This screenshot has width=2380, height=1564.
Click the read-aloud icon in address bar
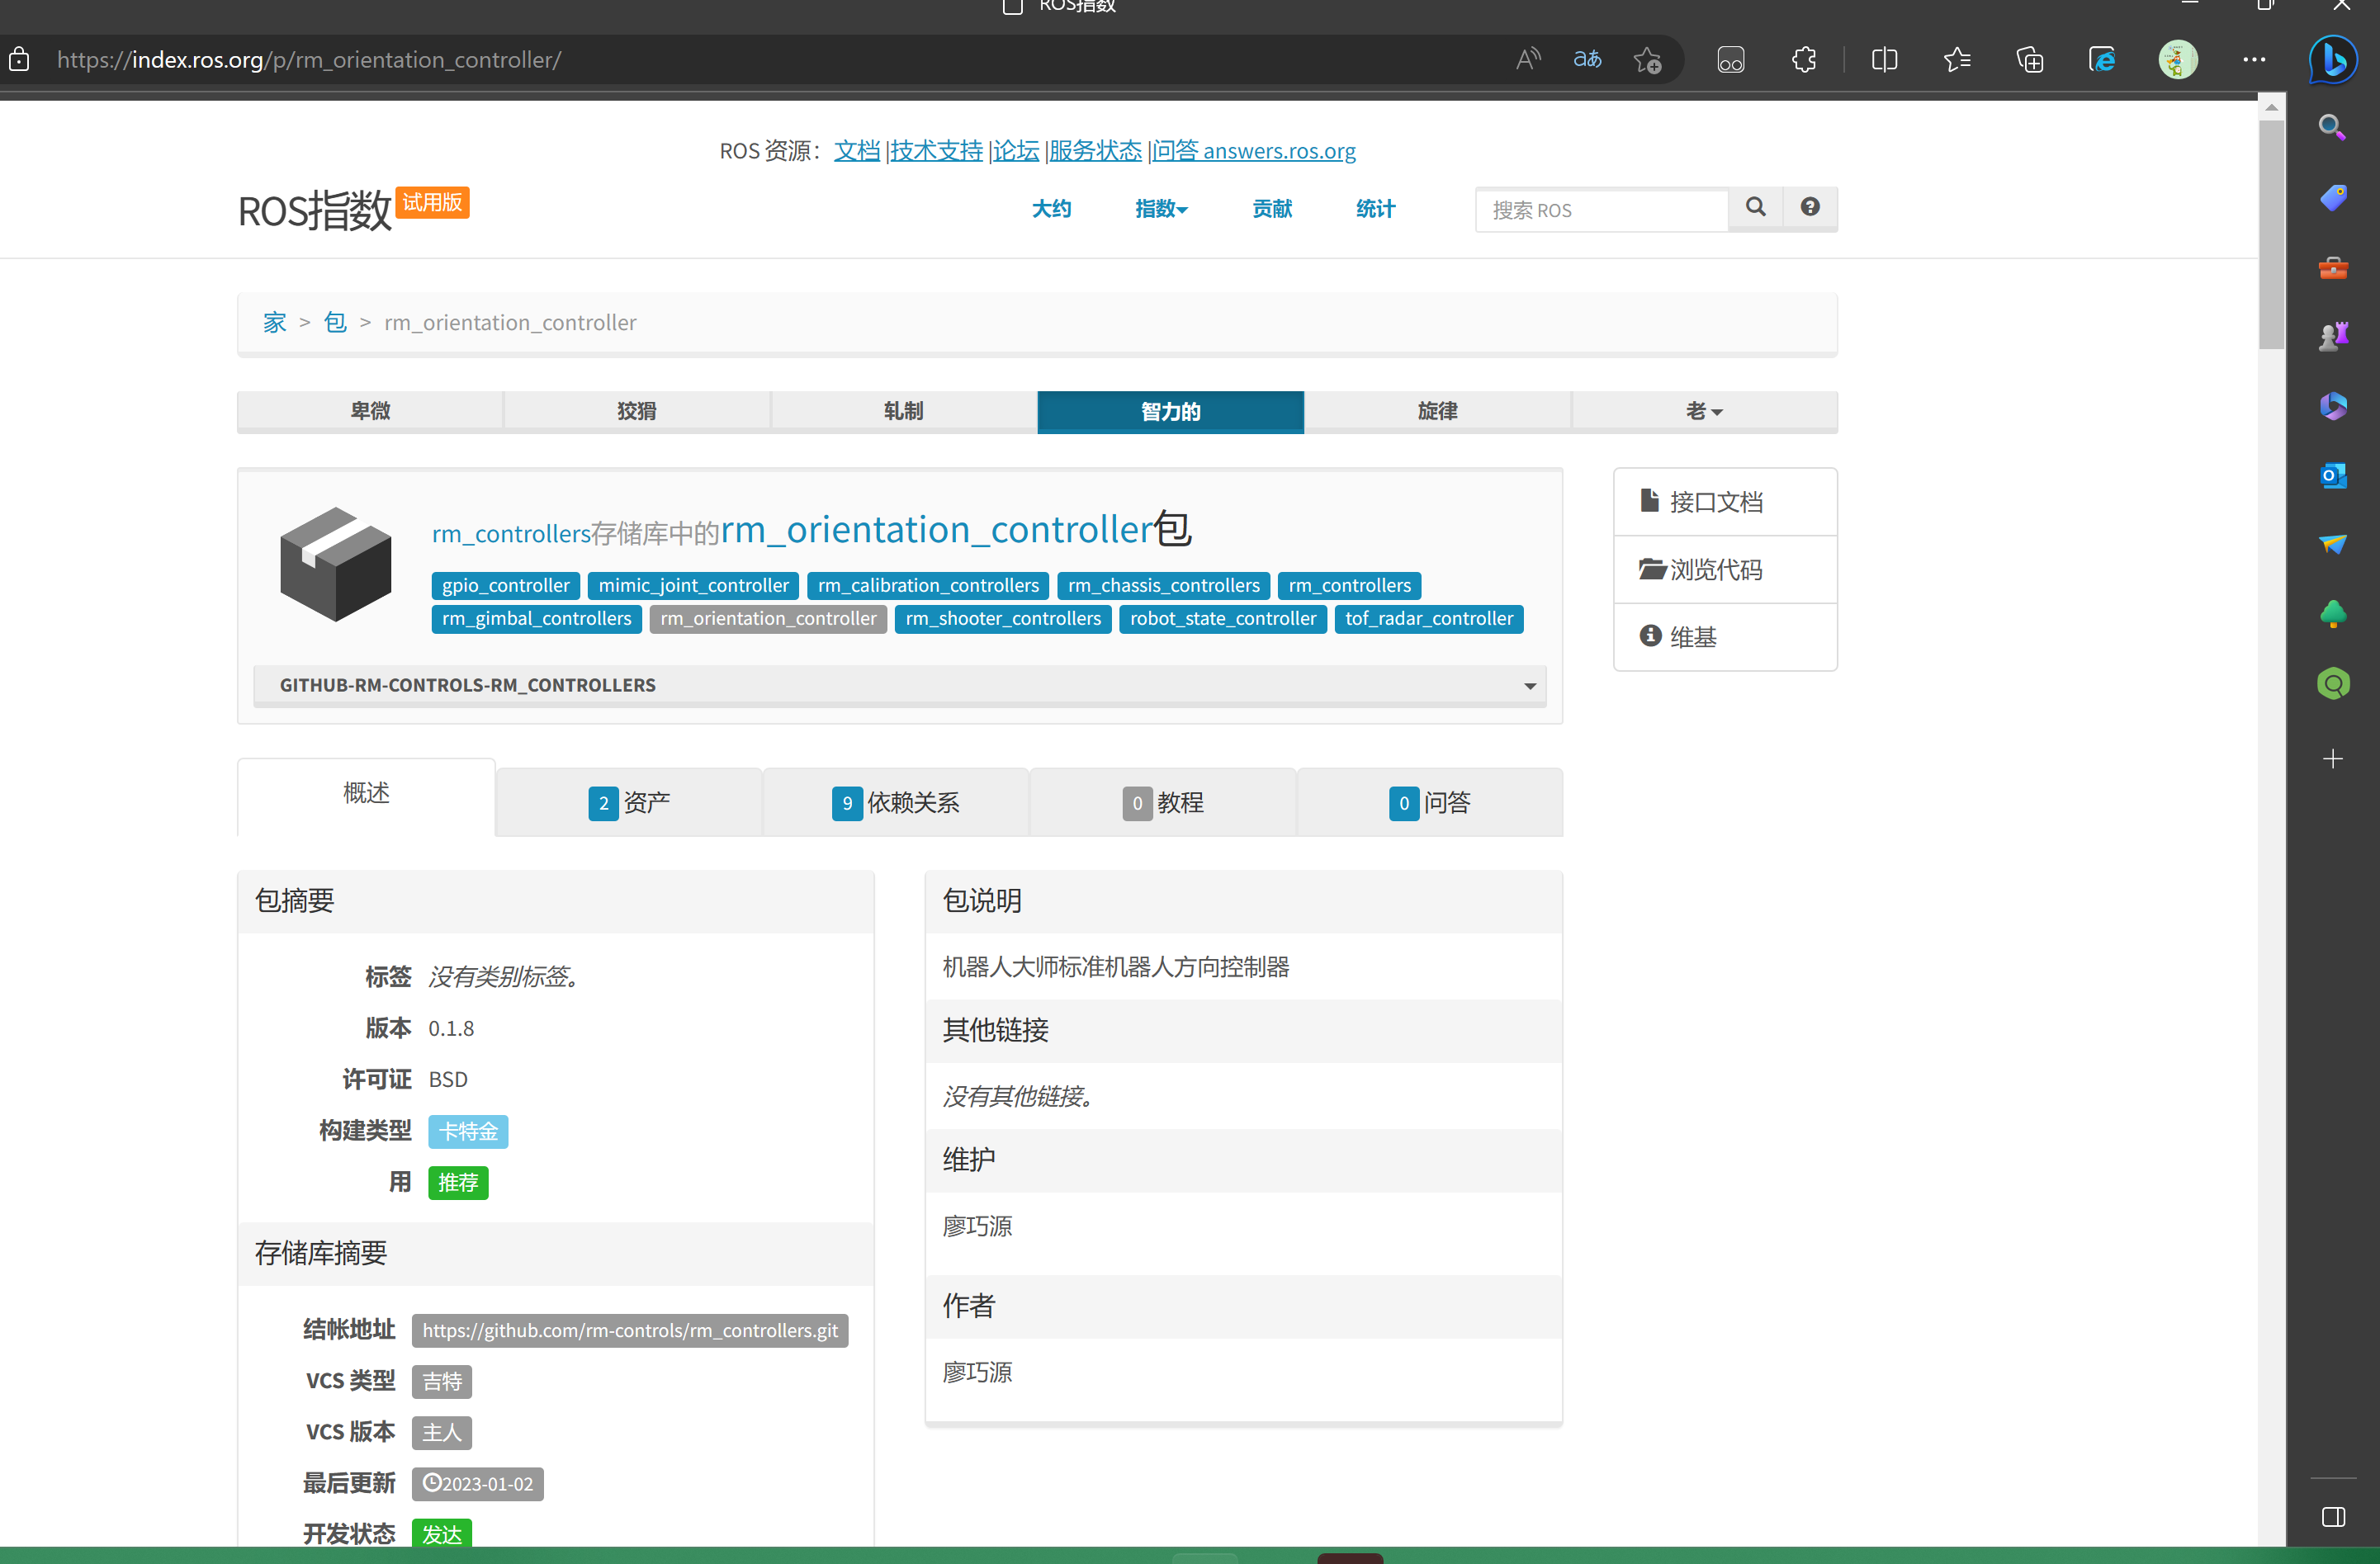[1528, 59]
